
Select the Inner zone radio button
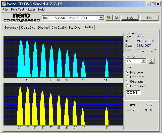[x=127, y=73]
